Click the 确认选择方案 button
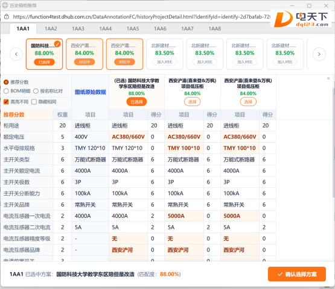 point(297,274)
